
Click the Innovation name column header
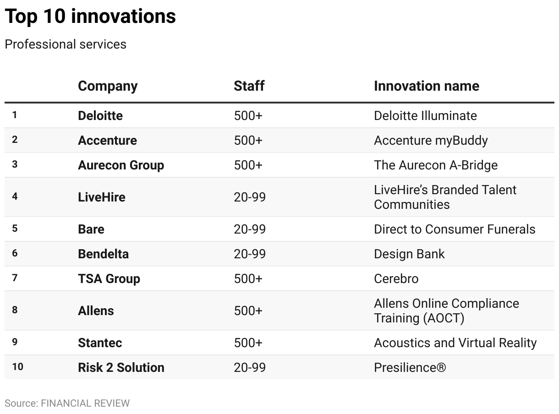click(427, 86)
